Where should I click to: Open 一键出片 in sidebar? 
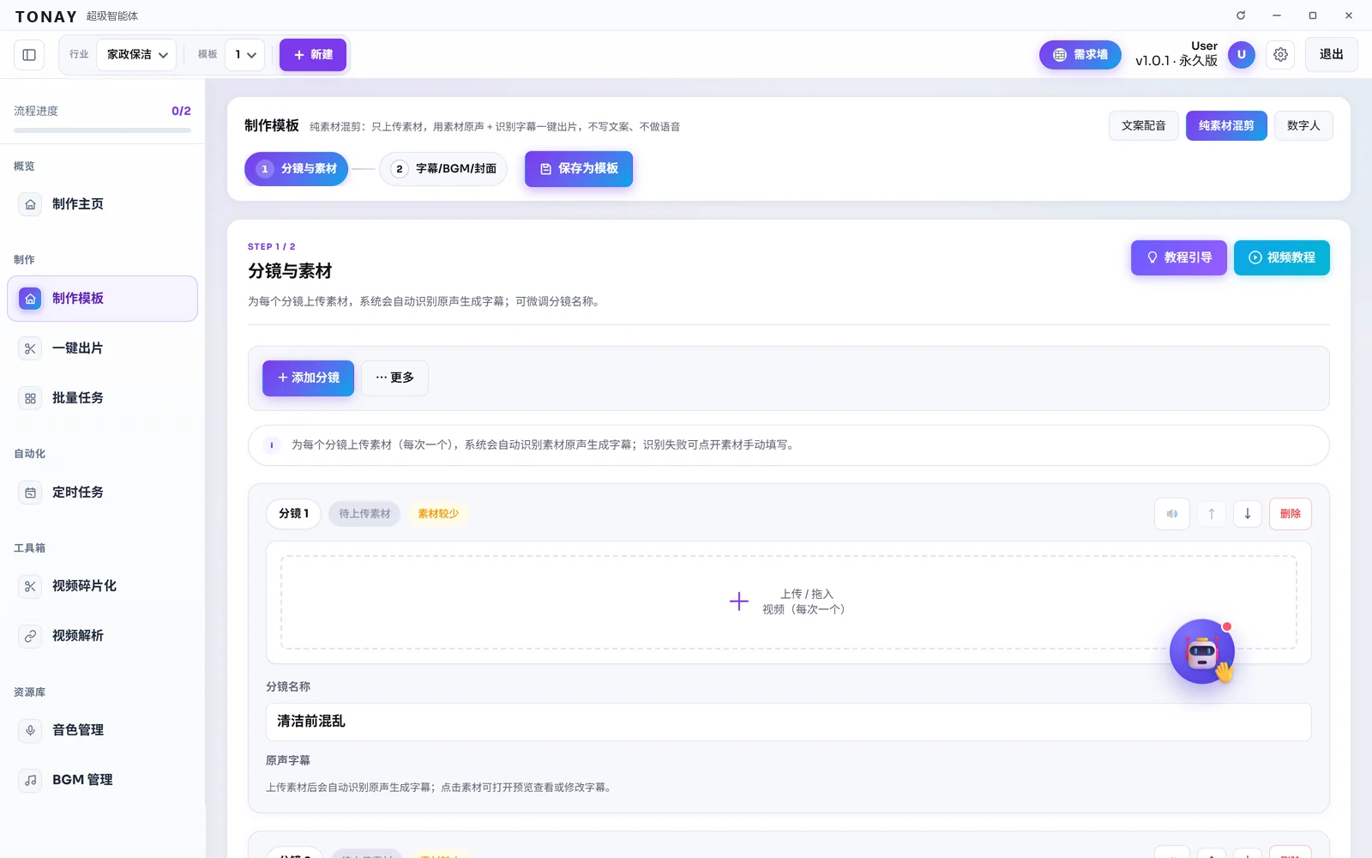tap(102, 348)
